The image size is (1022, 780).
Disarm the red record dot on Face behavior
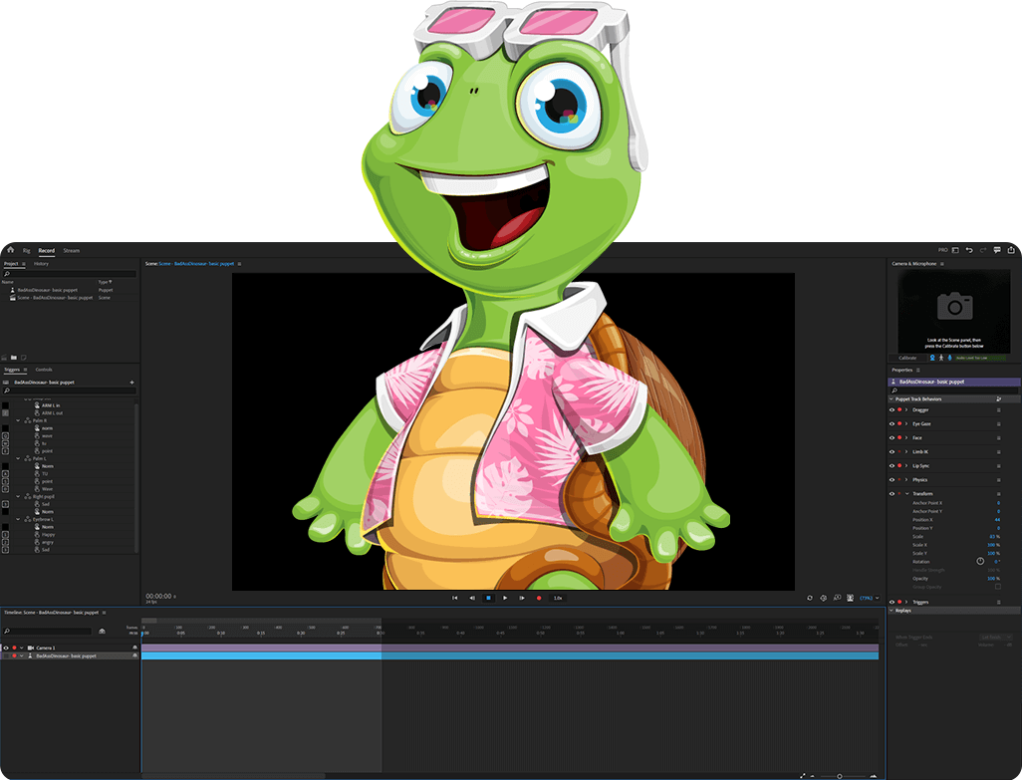[x=898, y=438]
